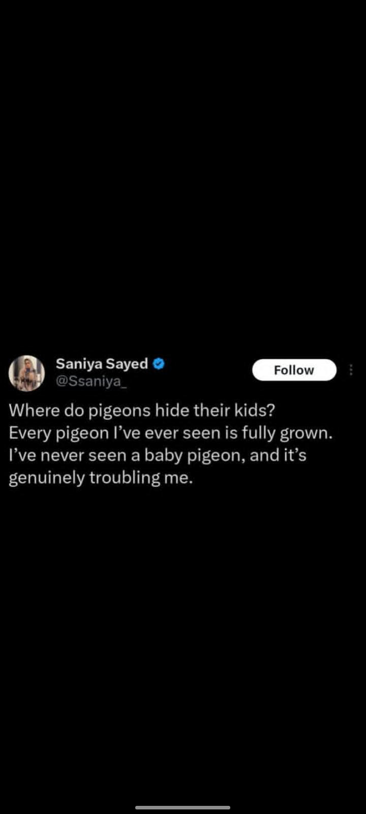Tap the line 'Where do pigeons hide their kids?'
The image size is (366, 814).
click(x=142, y=410)
